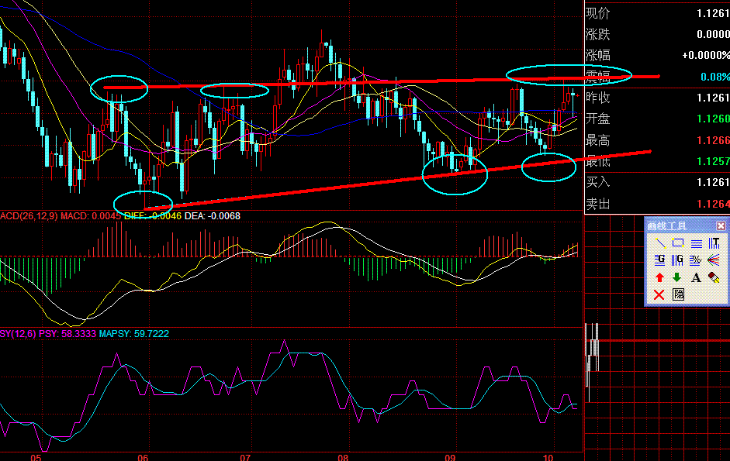Select the vertical time lines T tool
This screenshot has height=461, width=730.
tap(714, 243)
